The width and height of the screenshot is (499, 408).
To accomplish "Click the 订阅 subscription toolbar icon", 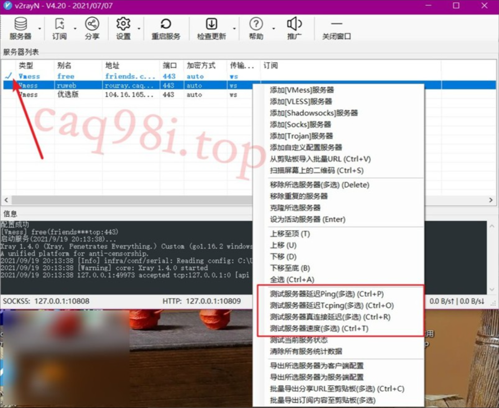I will pos(60,28).
